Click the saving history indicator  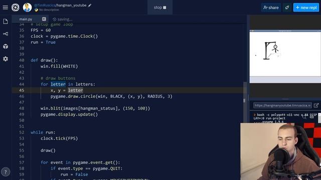pos(63,19)
